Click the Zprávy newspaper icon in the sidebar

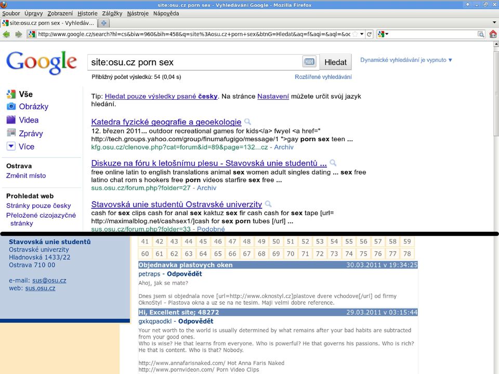(11, 132)
